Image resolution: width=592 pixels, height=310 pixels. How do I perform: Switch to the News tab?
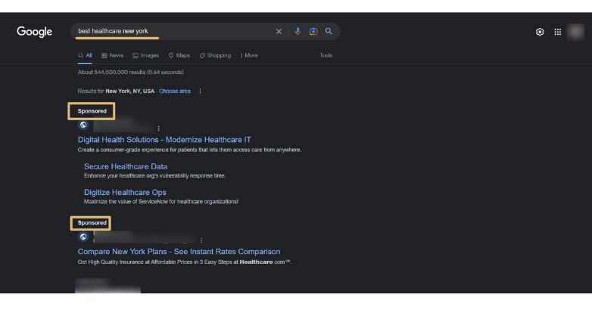point(113,55)
